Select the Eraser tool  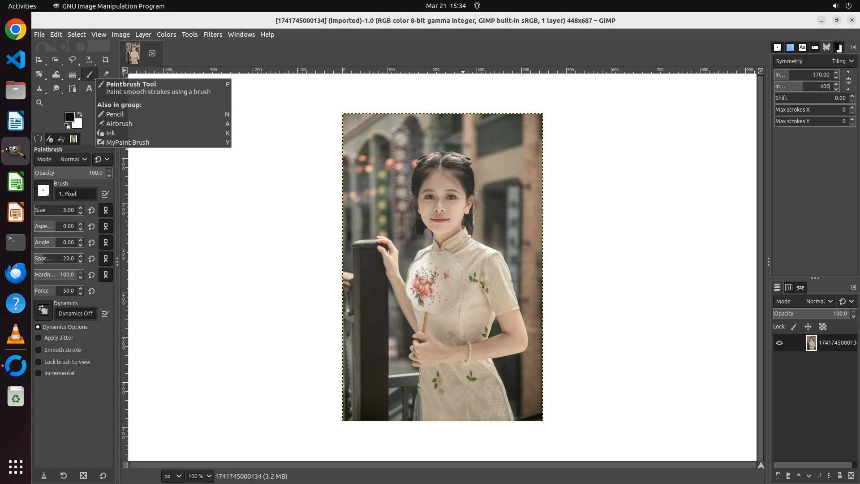click(x=106, y=74)
